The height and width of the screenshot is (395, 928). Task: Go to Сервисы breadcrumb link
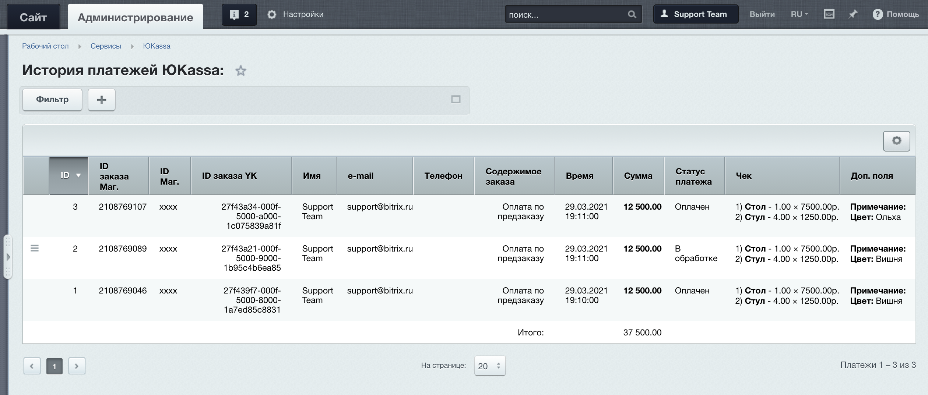106,46
